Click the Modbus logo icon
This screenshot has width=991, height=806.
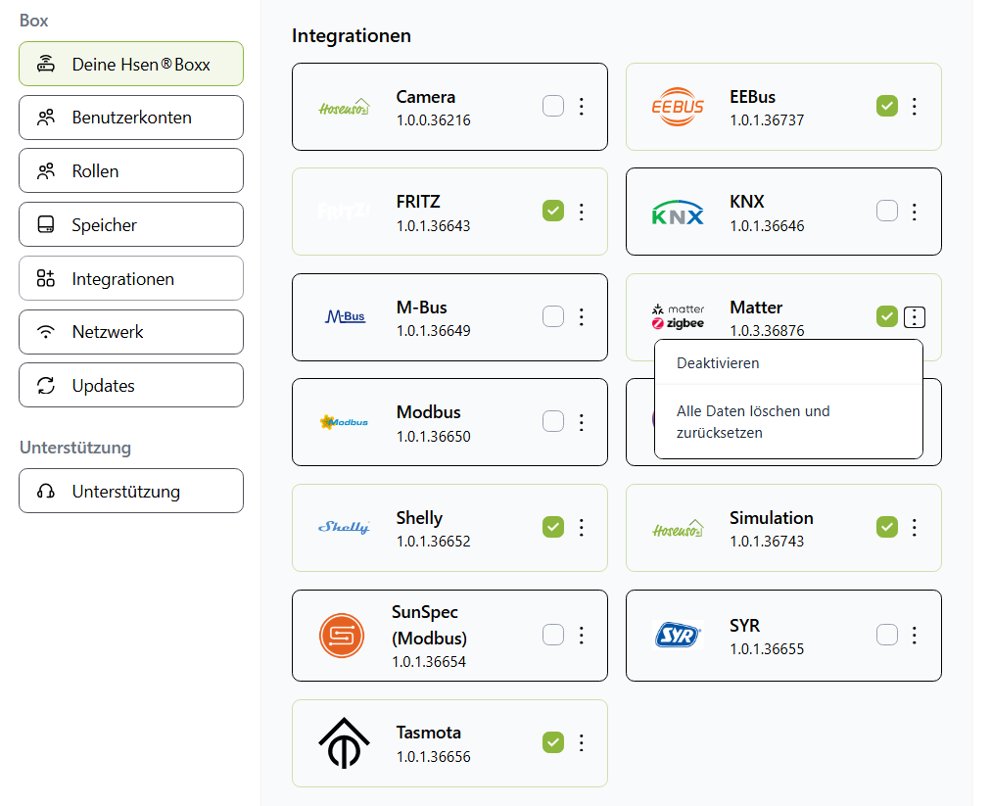345,422
